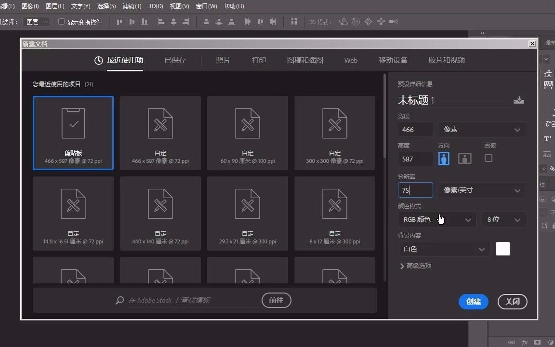The height and width of the screenshot is (347, 555).
Task: Check the 画板 artboard checkbox
Action: pos(489,158)
